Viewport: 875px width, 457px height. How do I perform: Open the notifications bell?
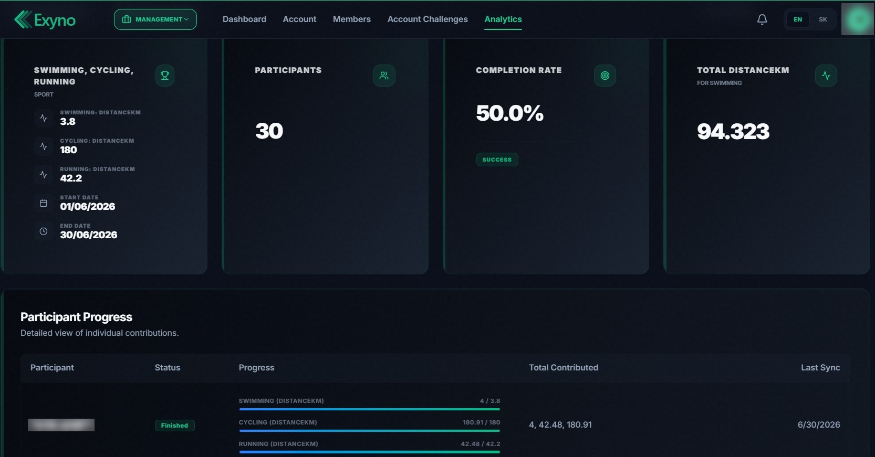tap(762, 19)
